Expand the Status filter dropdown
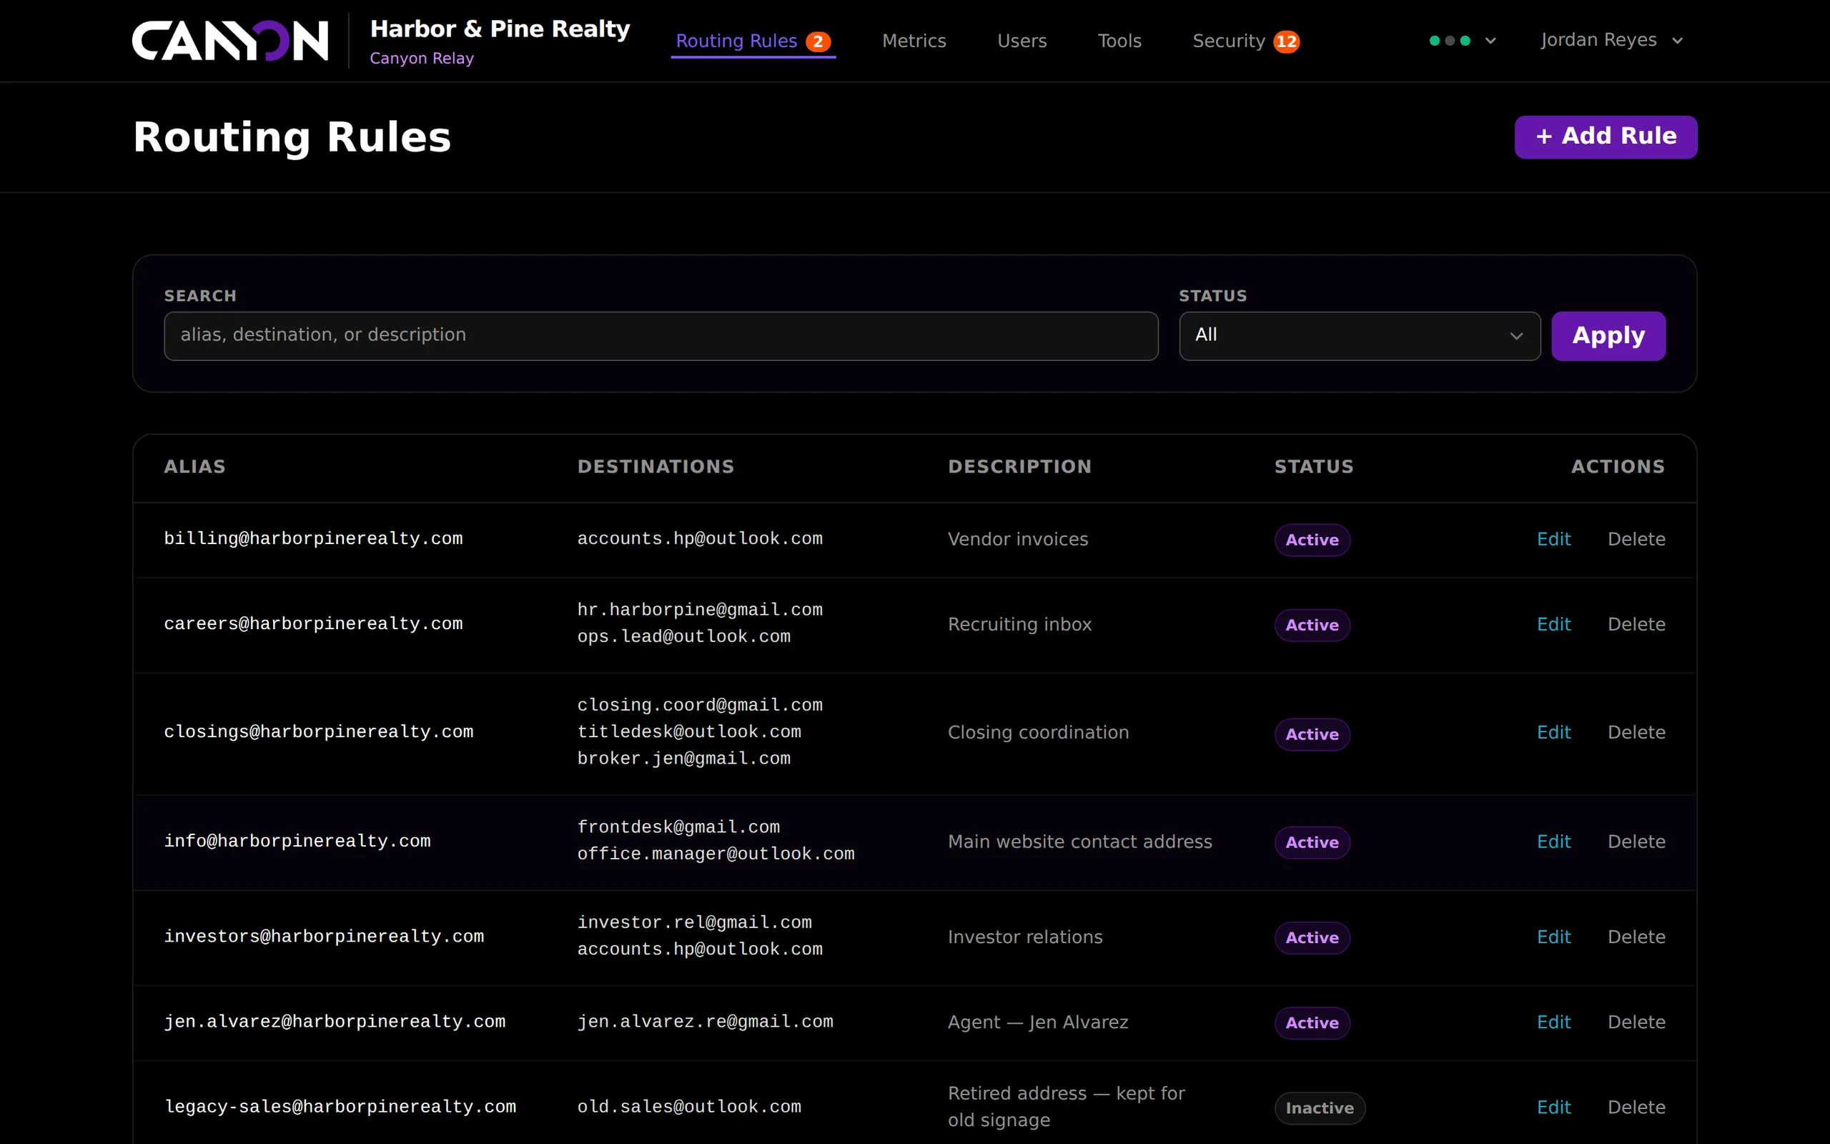1830x1144 pixels. (1360, 336)
